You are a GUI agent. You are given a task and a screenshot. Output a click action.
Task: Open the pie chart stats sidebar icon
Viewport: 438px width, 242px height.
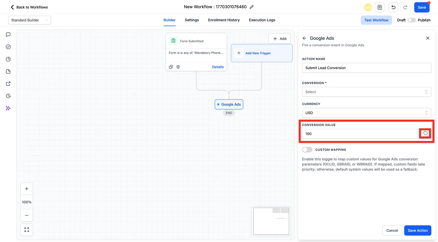click(8, 59)
